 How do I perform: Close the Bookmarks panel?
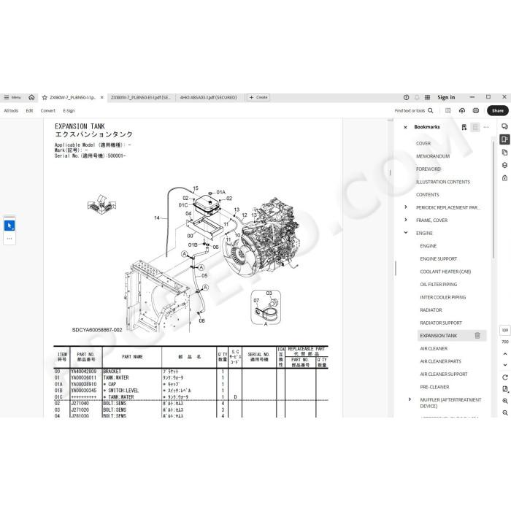pos(405,127)
